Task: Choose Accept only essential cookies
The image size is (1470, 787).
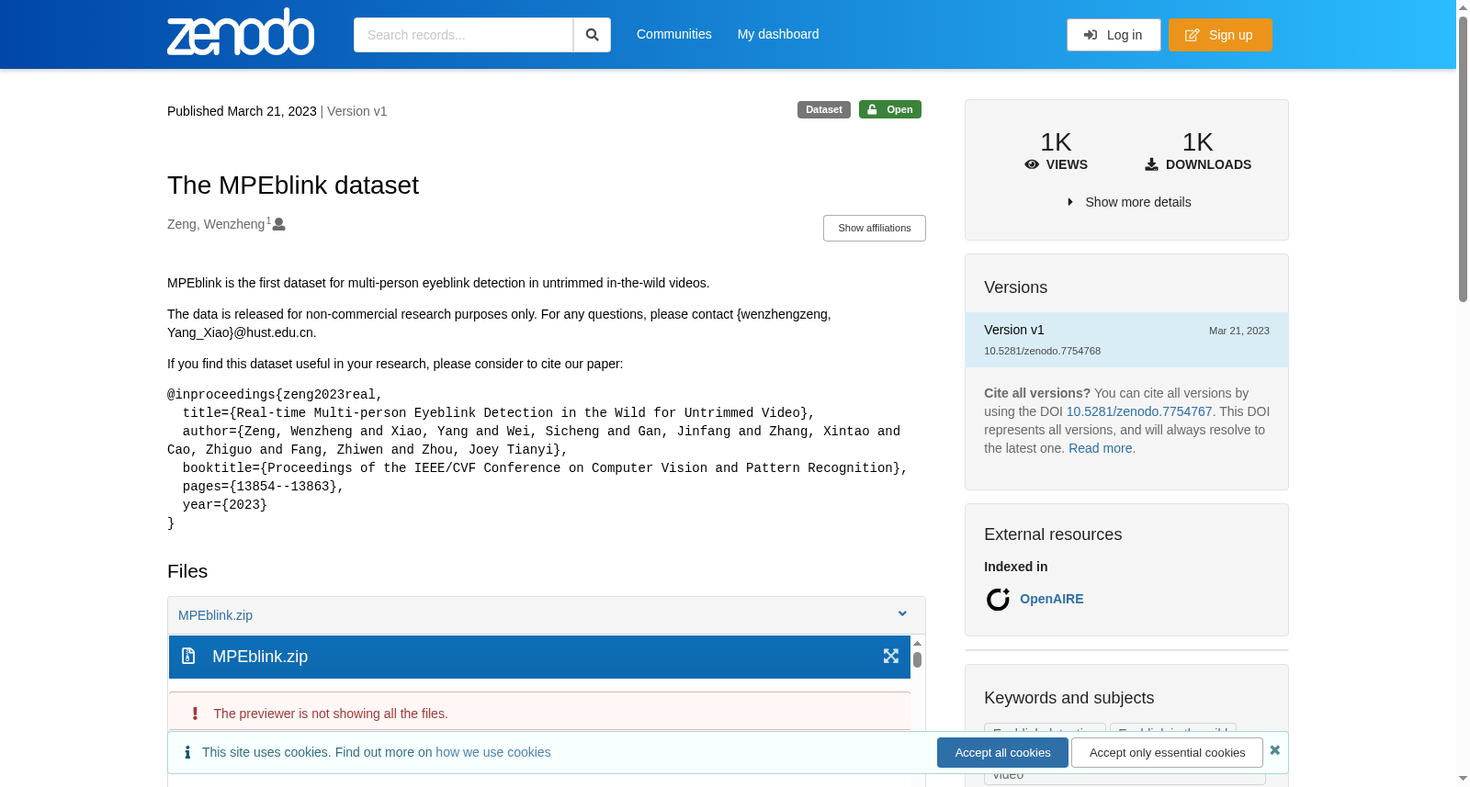Action: [1167, 752]
